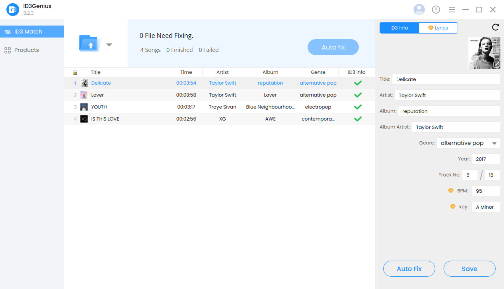Click the refresh icon in the ID3 panel
Image resolution: width=504 pixels, height=289 pixels.
coord(495,27)
